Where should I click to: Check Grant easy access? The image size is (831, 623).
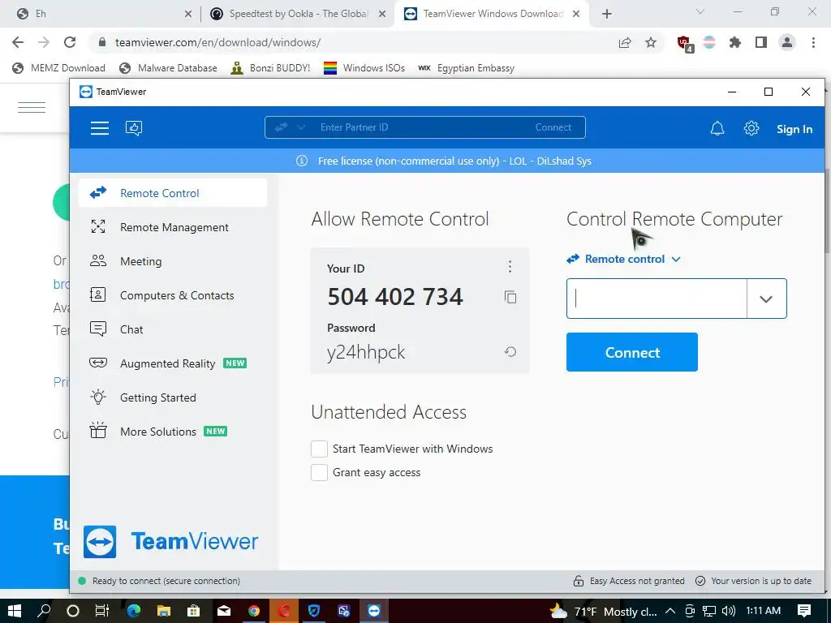coord(319,473)
